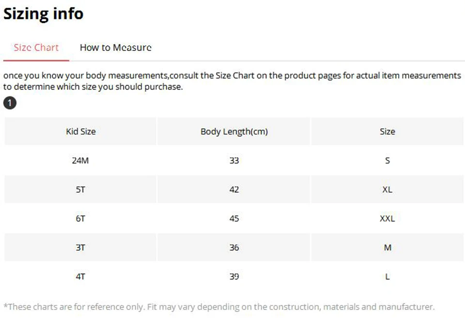Select body length value 45
Image resolution: width=465 pixels, height=323 pixels.
[234, 218]
